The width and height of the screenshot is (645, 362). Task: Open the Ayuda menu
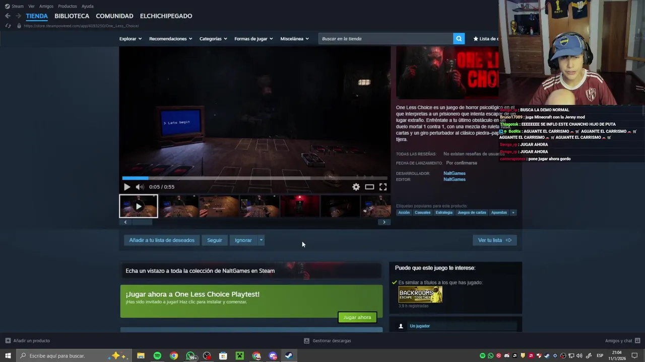pos(87,7)
